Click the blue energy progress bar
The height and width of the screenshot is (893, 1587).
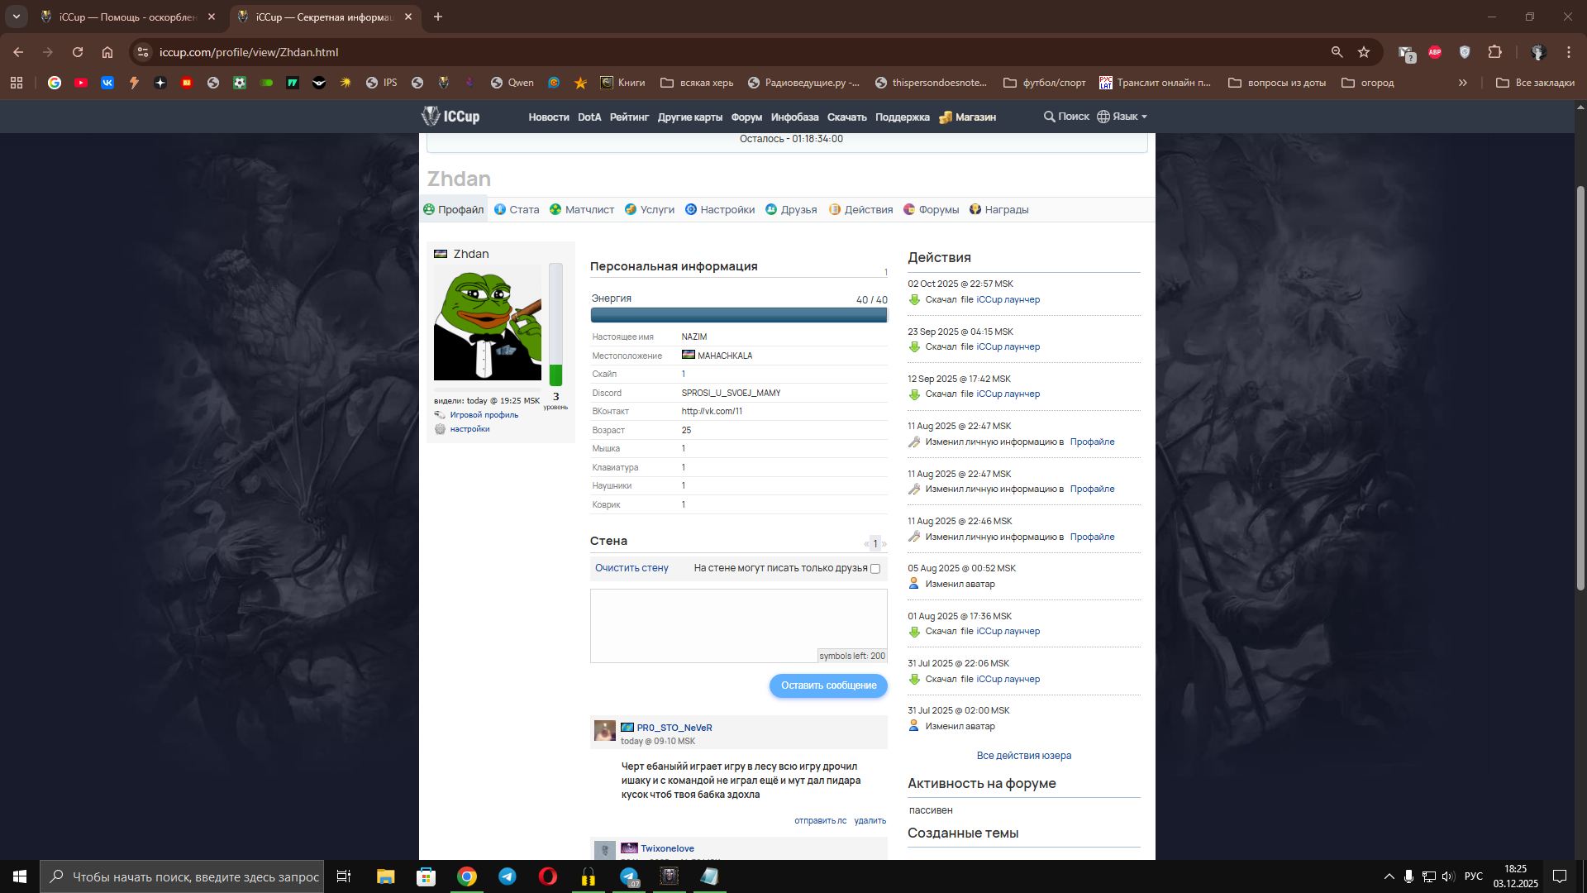click(738, 315)
